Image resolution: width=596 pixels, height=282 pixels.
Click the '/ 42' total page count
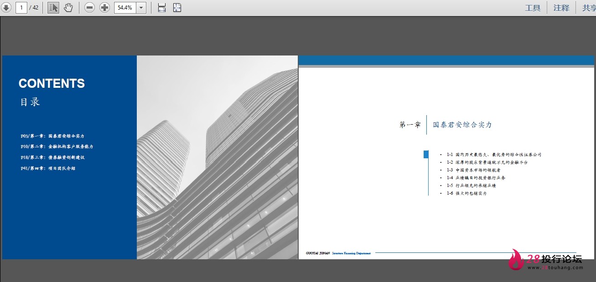tap(34, 8)
